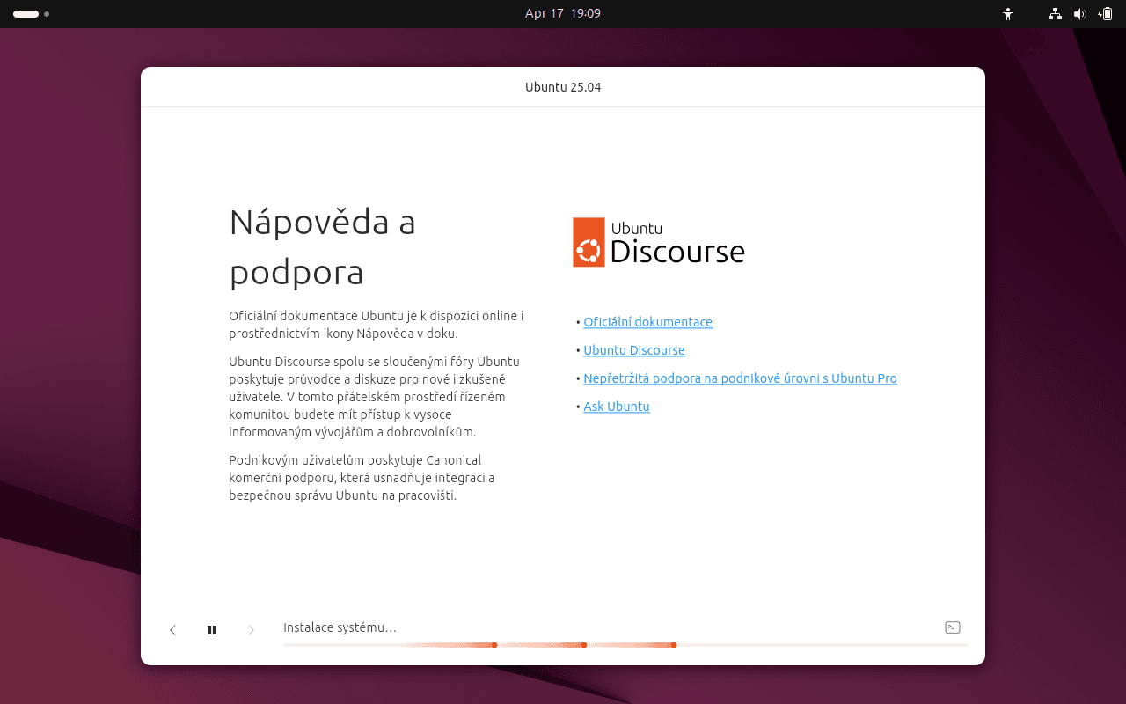This screenshot has width=1126, height=704.
Task: Open the Oficiální dokumentace link
Action: [x=648, y=322]
